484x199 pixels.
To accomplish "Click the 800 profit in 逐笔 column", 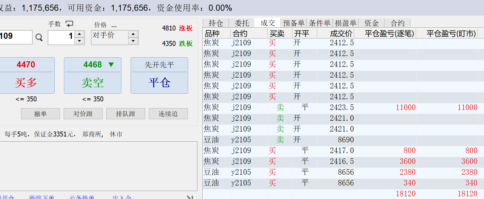I will (x=410, y=151).
